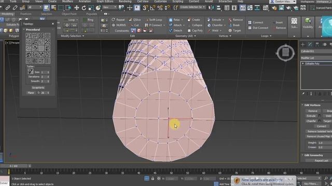332x186 pixels.
Task: Open the selection filter All dropdown
Action: click(x=35, y=7)
